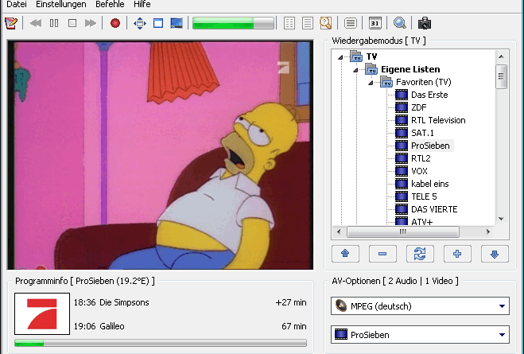Click the camera snapshot icon
The image size is (524, 354).
pos(425,23)
